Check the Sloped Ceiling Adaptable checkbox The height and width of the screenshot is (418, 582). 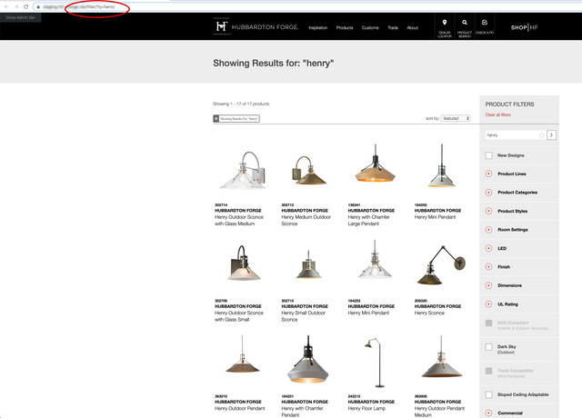point(489,394)
